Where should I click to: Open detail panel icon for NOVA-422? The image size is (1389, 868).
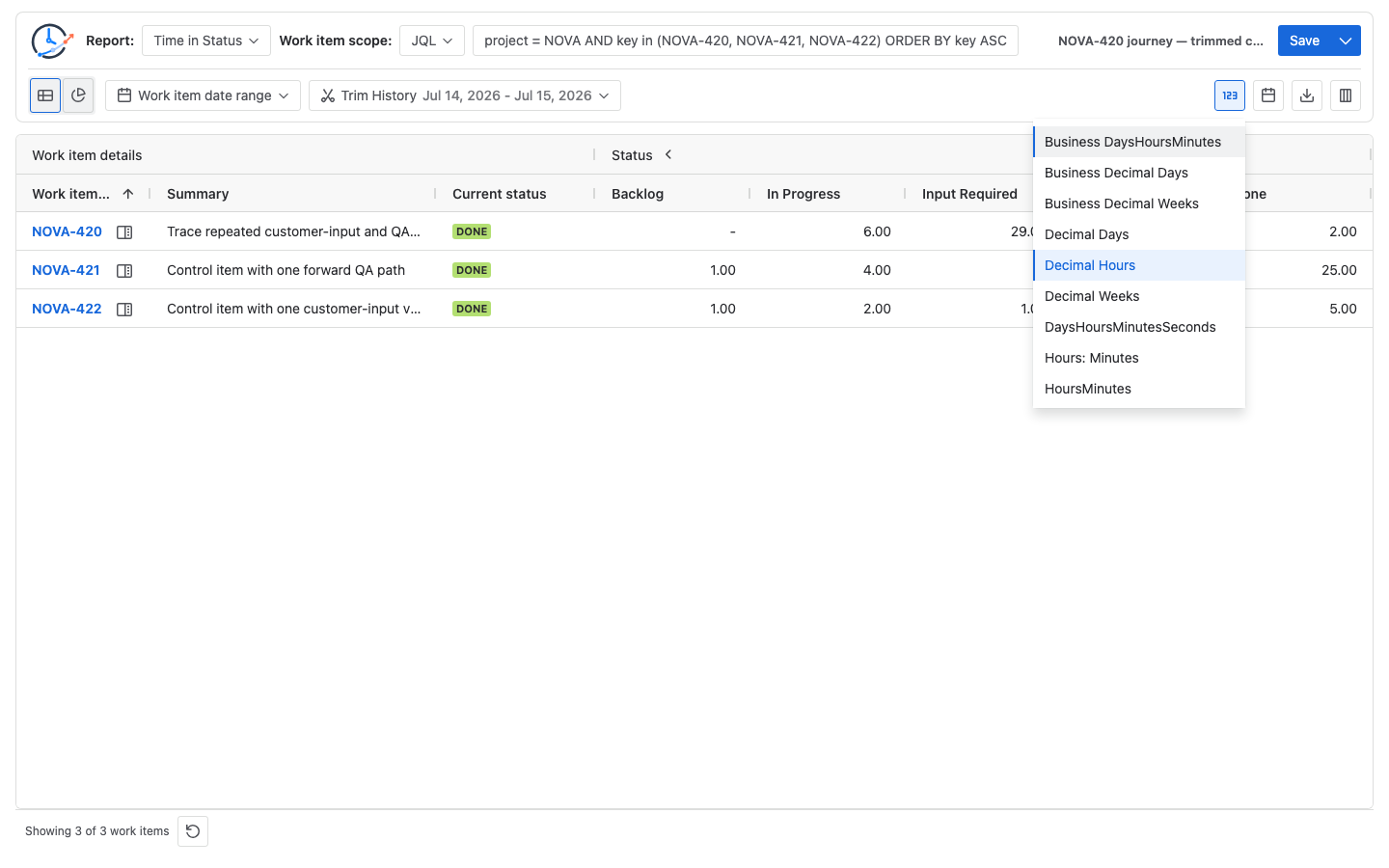tap(124, 310)
